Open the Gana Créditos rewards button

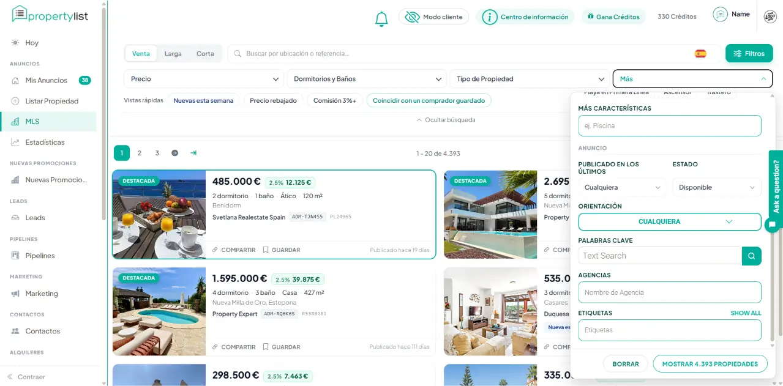(x=613, y=17)
